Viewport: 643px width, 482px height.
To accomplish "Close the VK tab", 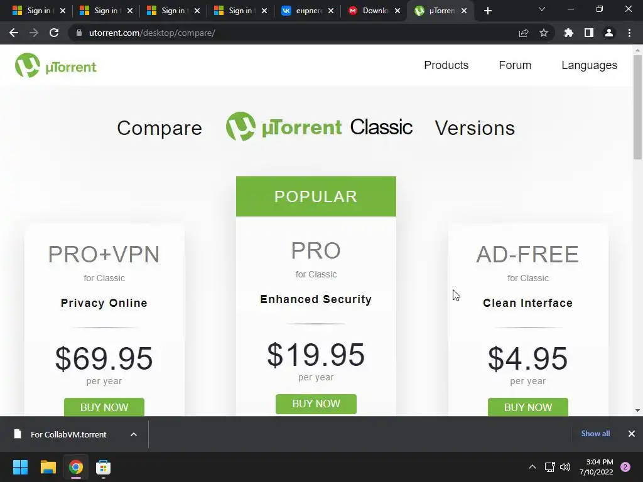I will tap(331, 11).
